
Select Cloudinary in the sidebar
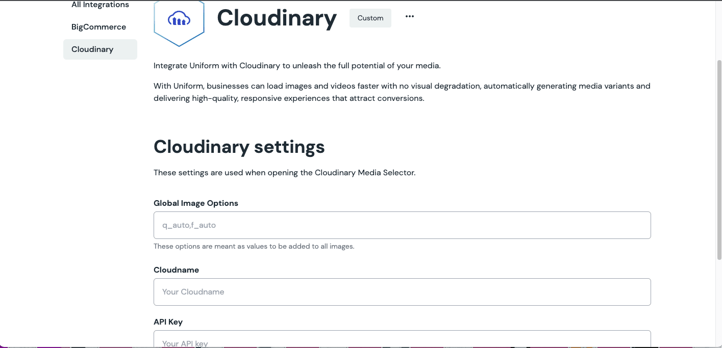point(100,49)
